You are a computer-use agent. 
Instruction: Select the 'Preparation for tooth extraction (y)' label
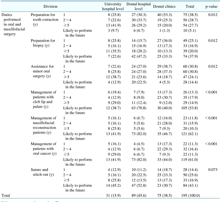pyautogui.click(x=45, y=20)
